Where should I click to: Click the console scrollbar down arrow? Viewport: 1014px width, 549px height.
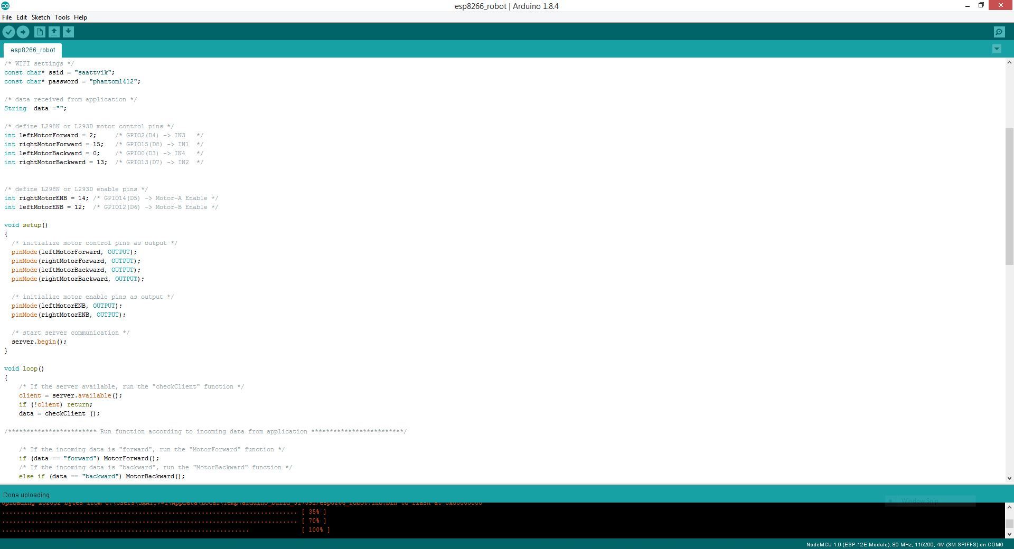coord(1009,534)
